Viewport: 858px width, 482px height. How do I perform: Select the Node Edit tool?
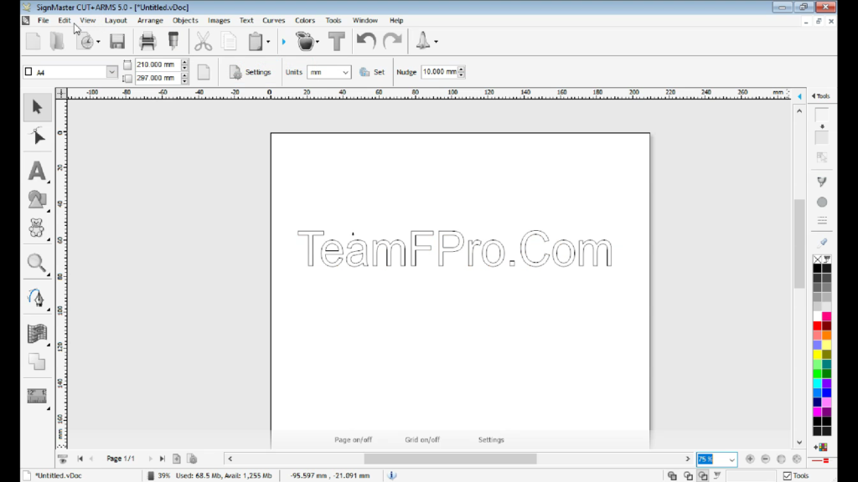[37, 136]
